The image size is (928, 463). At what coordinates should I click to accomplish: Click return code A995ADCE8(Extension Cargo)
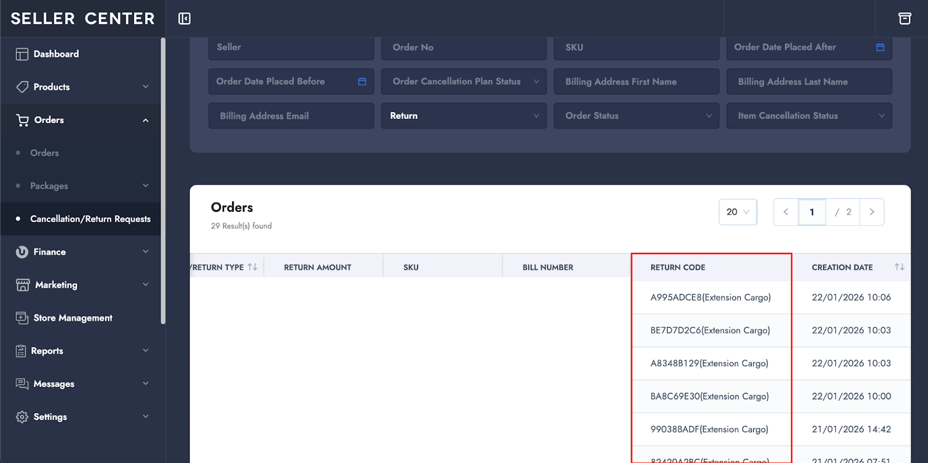coord(710,298)
